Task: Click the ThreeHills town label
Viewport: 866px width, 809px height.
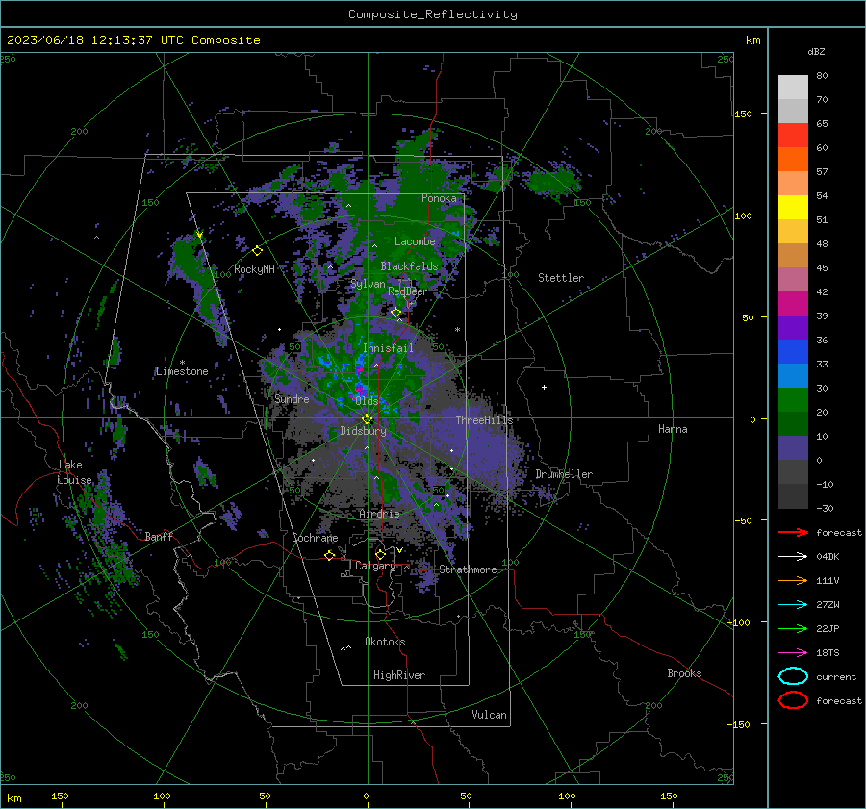Action: click(x=484, y=420)
